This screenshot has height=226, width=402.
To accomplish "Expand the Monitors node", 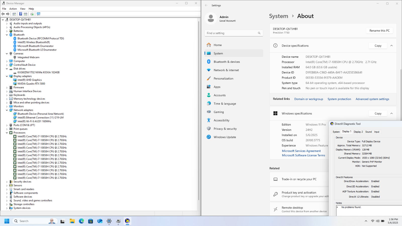I will click(7, 106).
